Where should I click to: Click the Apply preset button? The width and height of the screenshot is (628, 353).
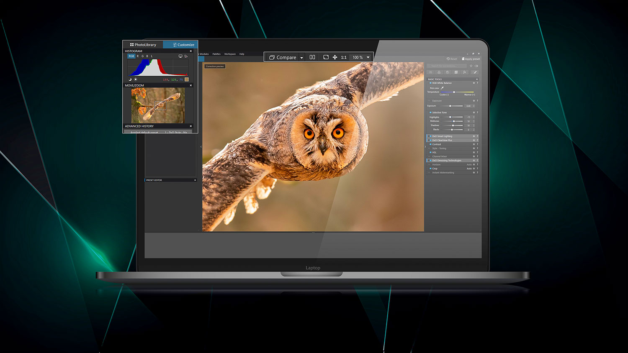[471, 59]
